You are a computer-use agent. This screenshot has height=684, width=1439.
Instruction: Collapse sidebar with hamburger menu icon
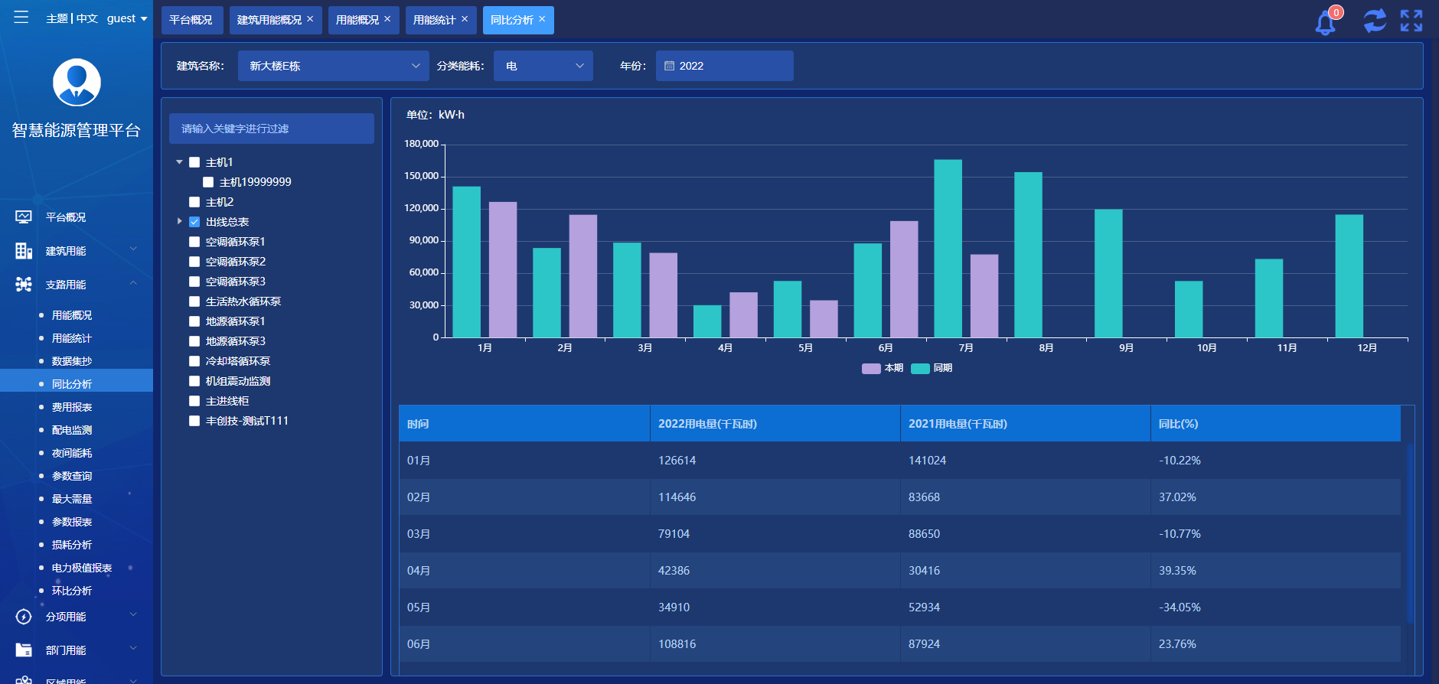pyautogui.click(x=21, y=17)
